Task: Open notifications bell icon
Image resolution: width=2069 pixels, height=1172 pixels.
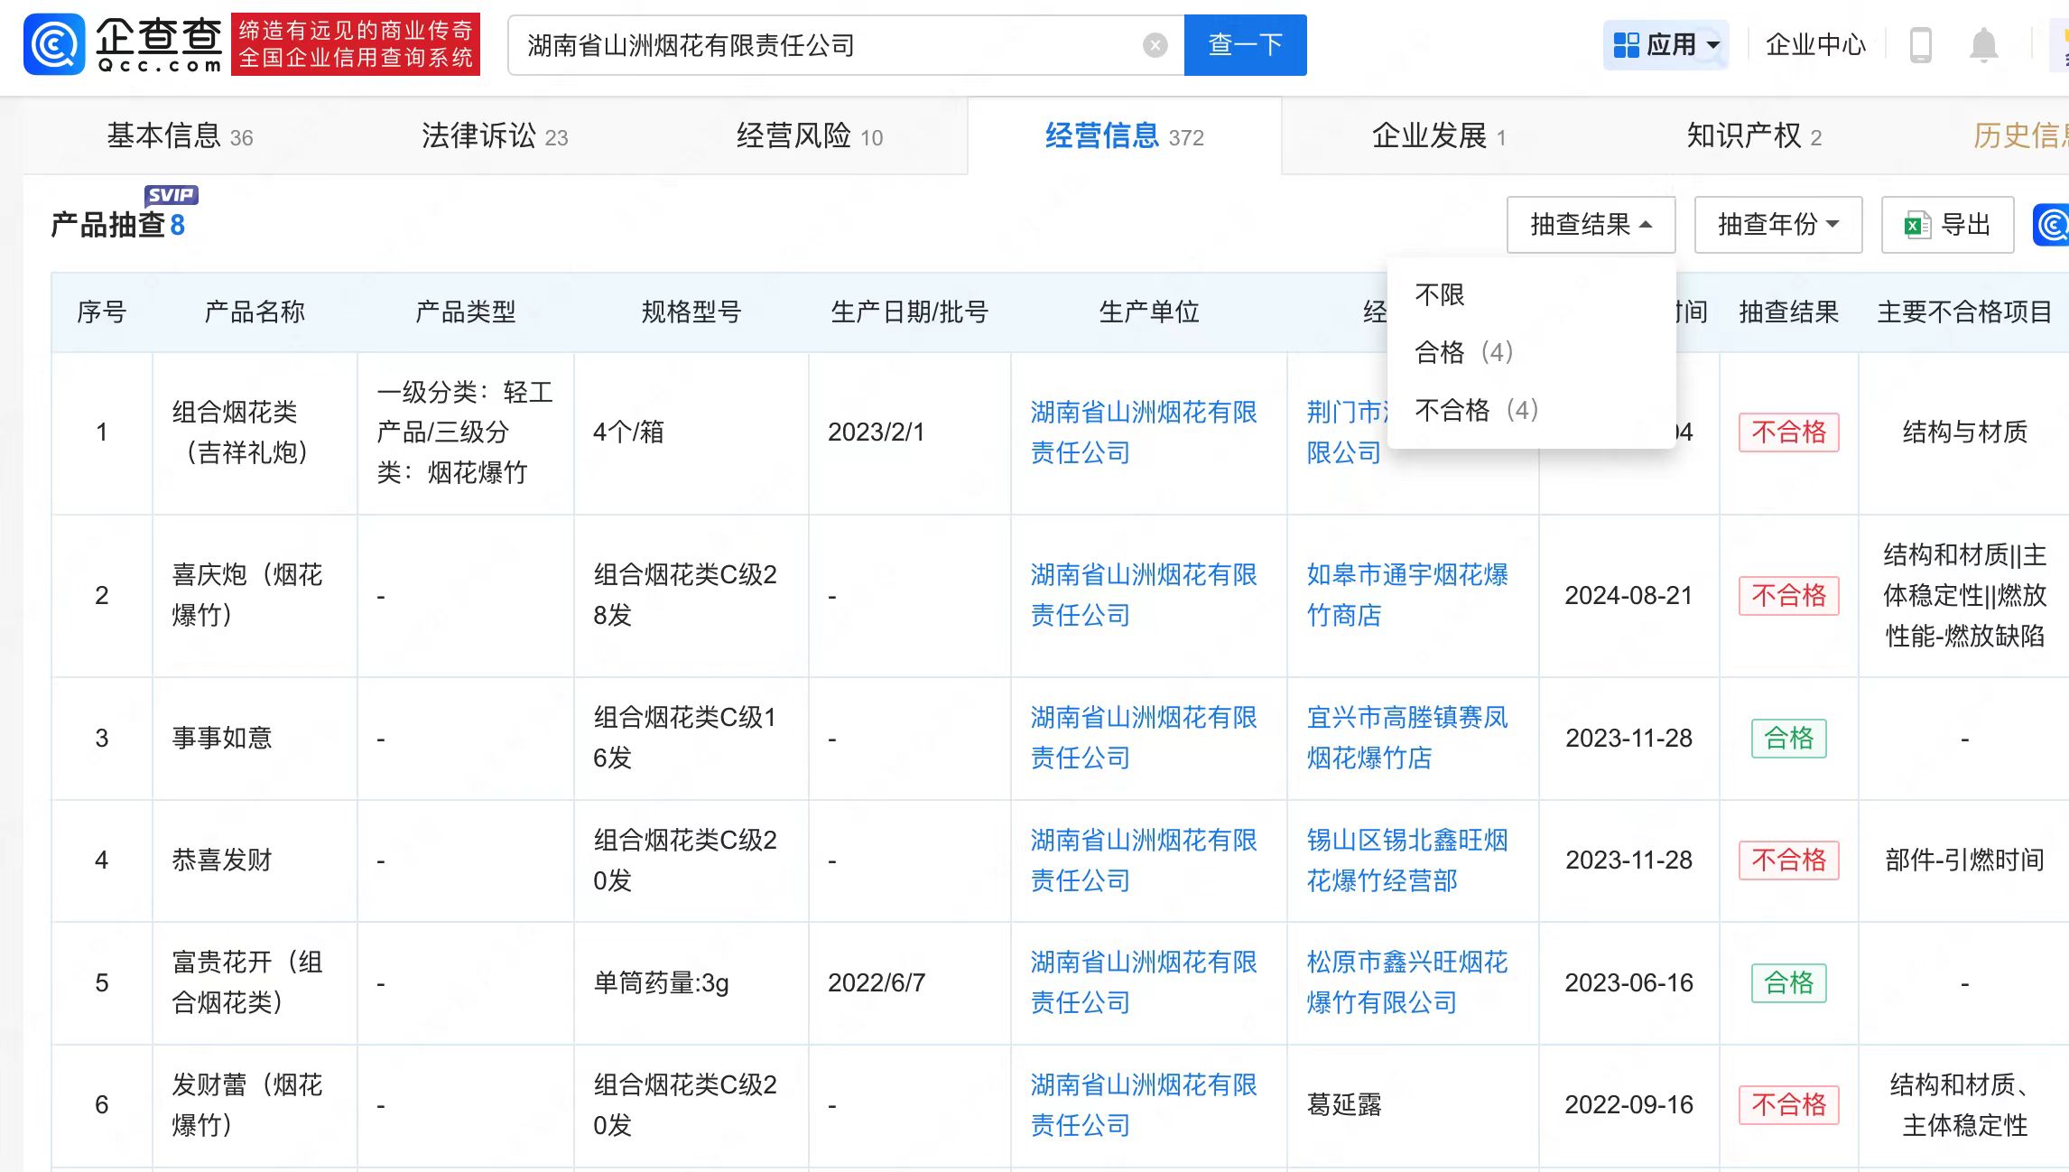Action: pyautogui.click(x=1983, y=45)
